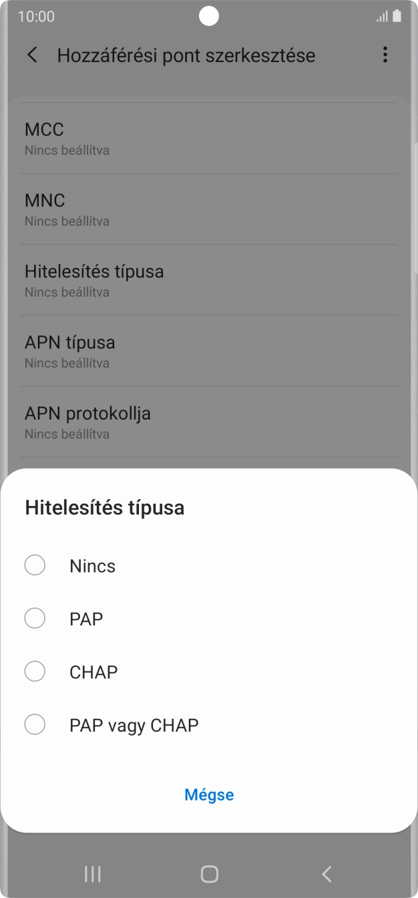The width and height of the screenshot is (418, 898).
Task: Open the APN típusa setting
Action: [209, 350]
